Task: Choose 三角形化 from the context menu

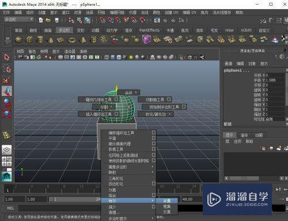Action: click(128, 179)
